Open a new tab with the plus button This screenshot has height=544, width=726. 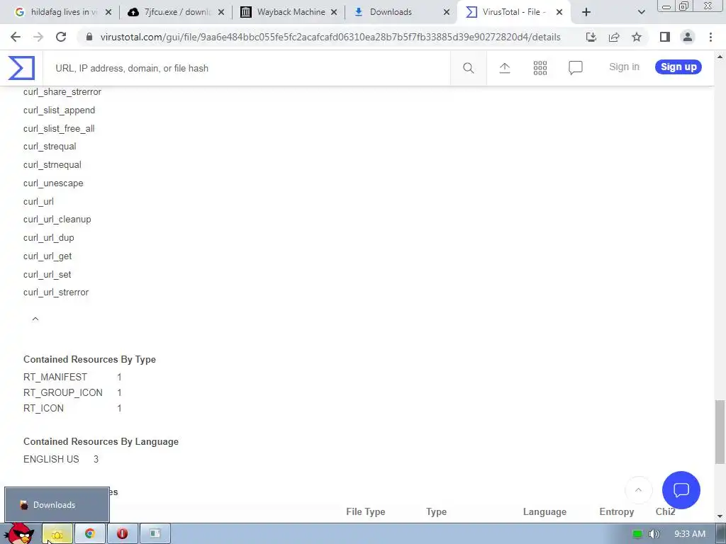pos(586,12)
